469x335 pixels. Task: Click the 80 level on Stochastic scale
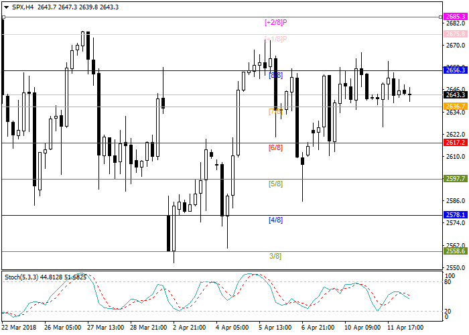click(x=448, y=282)
